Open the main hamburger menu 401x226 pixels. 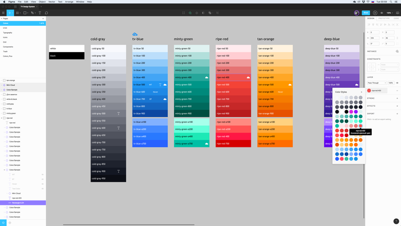(x=3, y=13)
